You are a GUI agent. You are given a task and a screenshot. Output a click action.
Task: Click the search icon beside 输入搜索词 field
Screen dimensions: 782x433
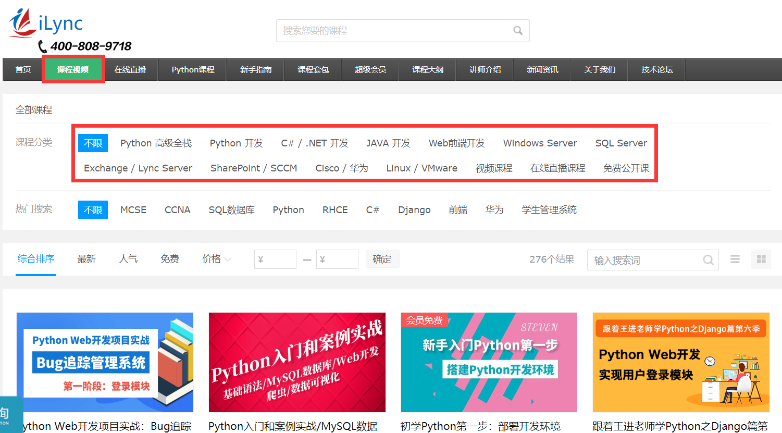708,260
